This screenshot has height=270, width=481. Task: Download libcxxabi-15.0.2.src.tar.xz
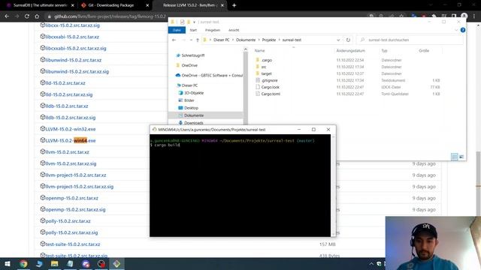pyautogui.click(x=72, y=37)
